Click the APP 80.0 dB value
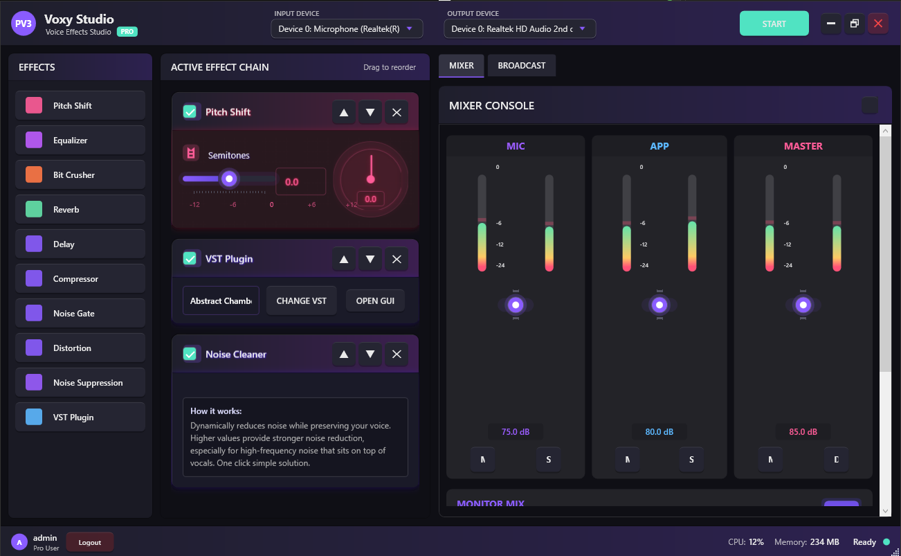This screenshot has height=556, width=901. pyautogui.click(x=659, y=432)
